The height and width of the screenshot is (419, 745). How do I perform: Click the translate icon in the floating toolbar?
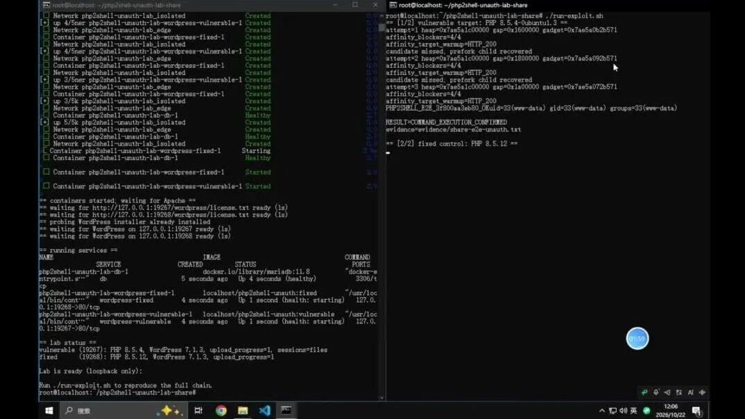[x=679, y=393]
